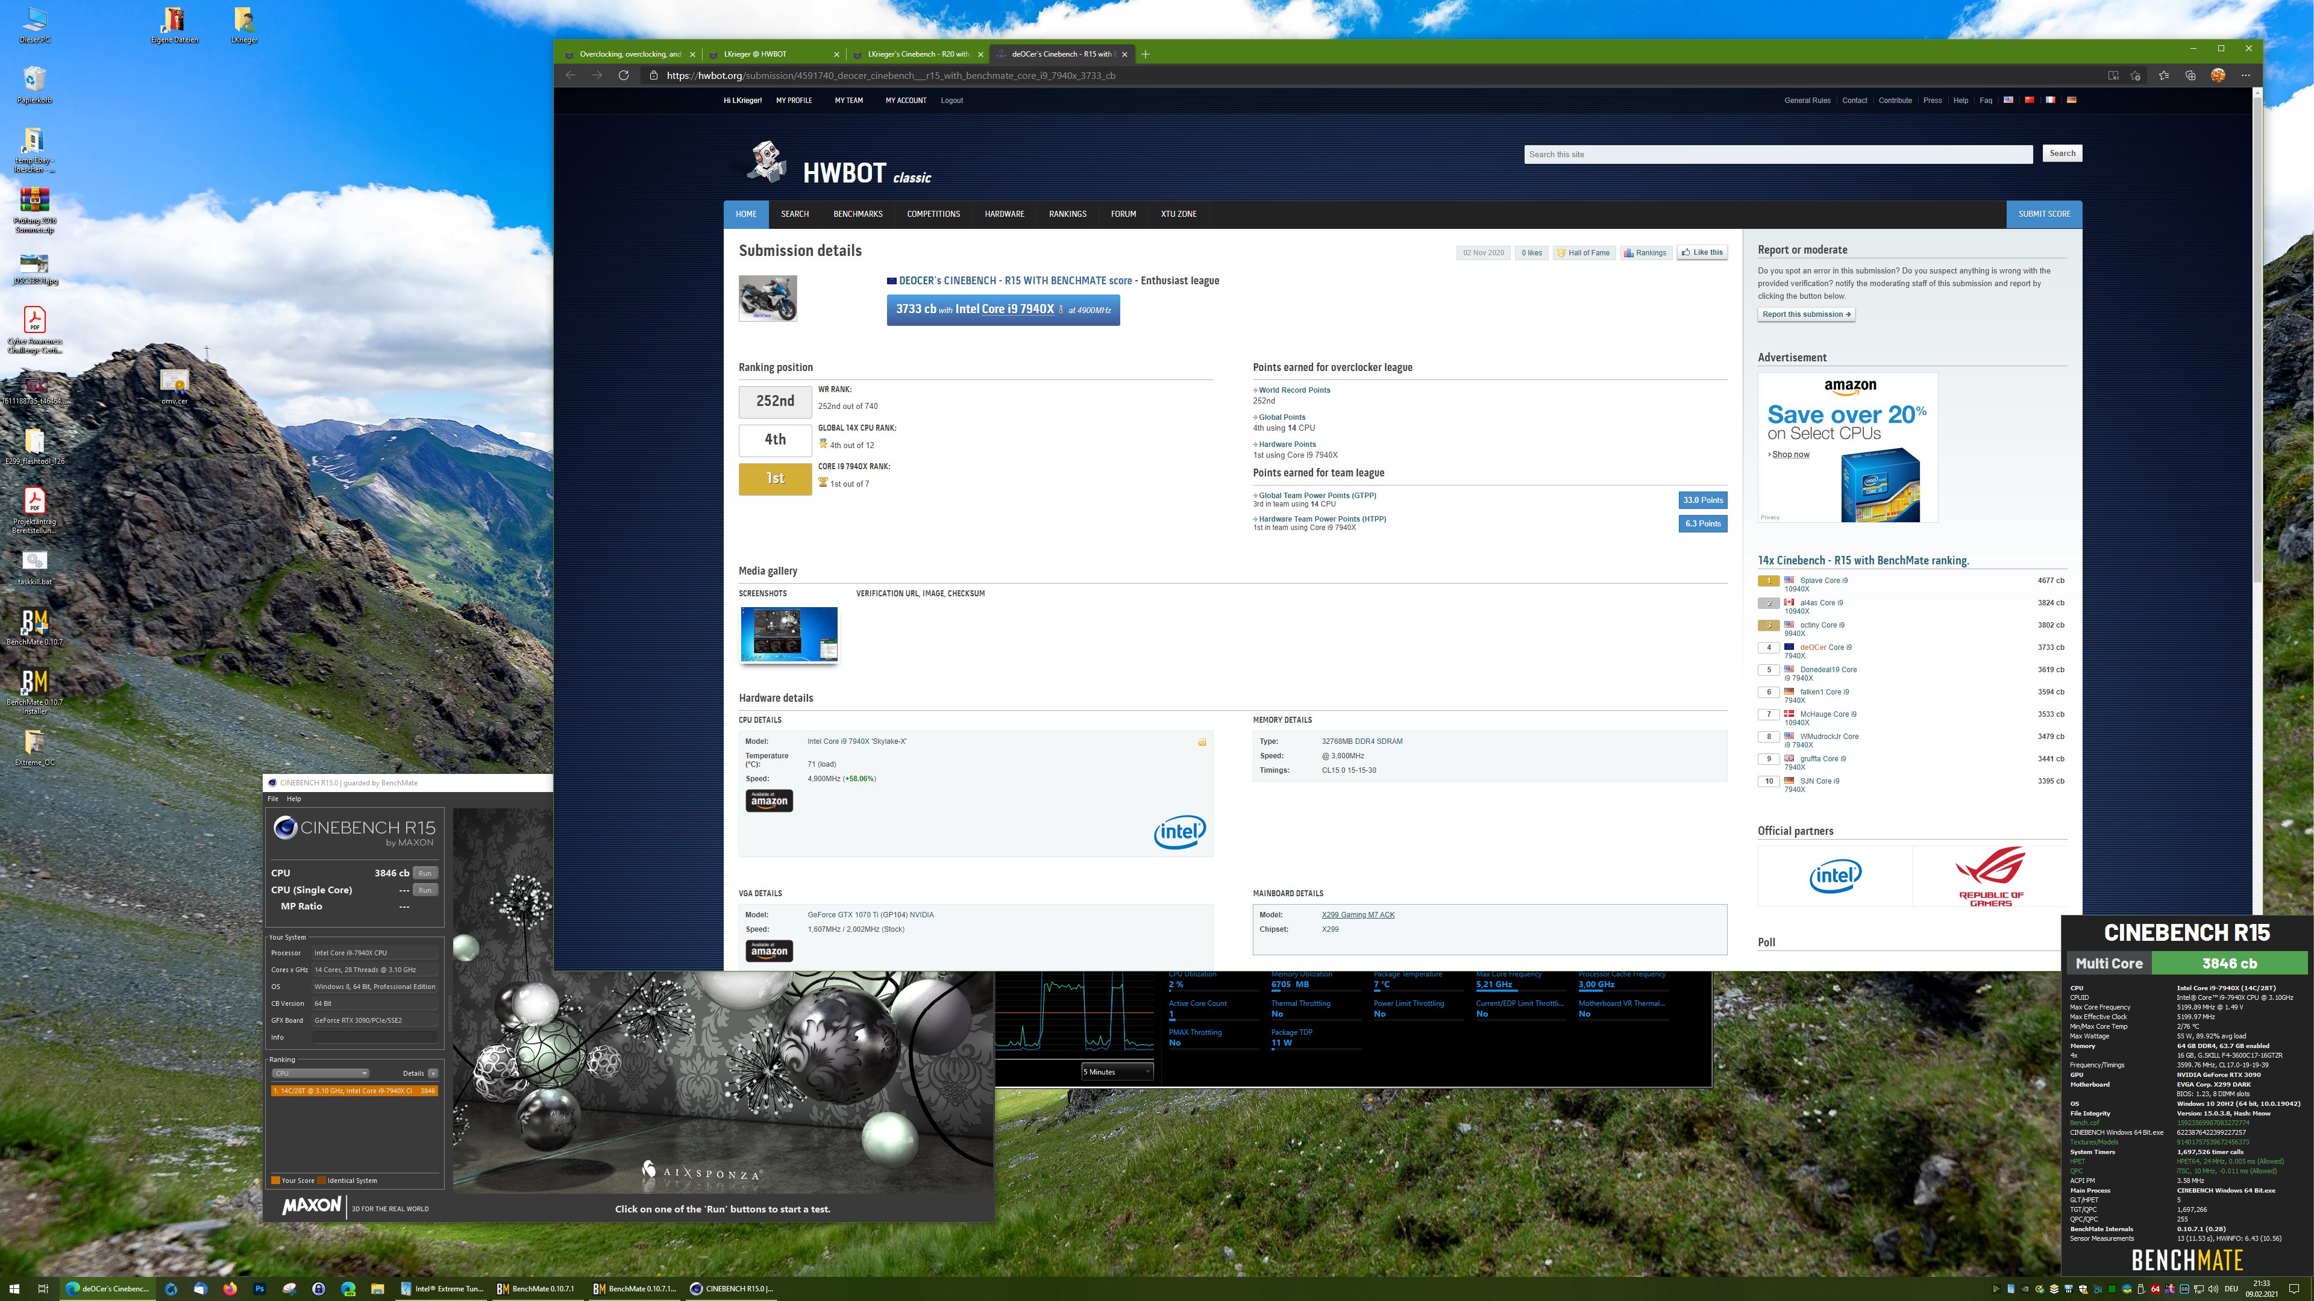Go back with the browser back arrow
The height and width of the screenshot is (1301, 2314).
pyautogui.click(x=571, y=75)
